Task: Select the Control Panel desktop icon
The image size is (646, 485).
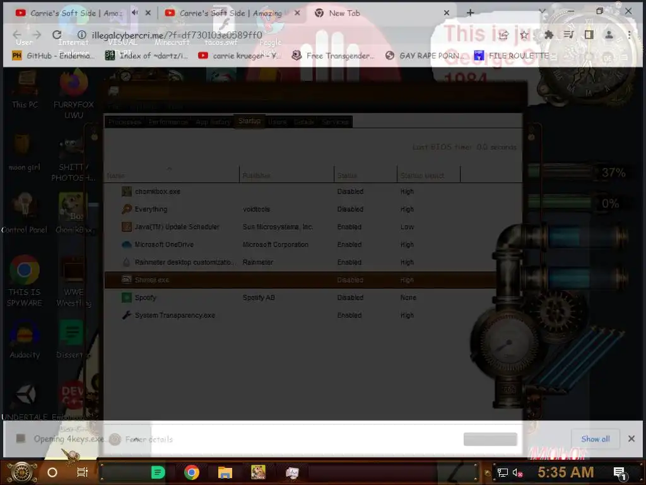Action: [x=25, y=213]
